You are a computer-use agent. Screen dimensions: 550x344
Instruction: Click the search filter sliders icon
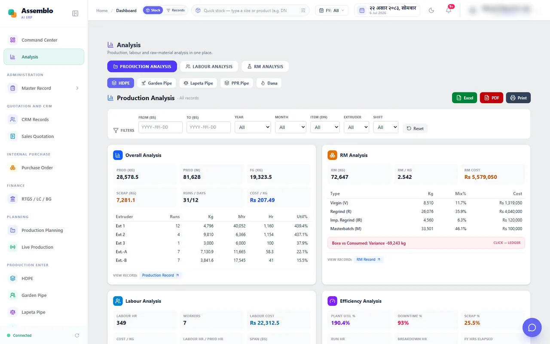pos(303,10)
